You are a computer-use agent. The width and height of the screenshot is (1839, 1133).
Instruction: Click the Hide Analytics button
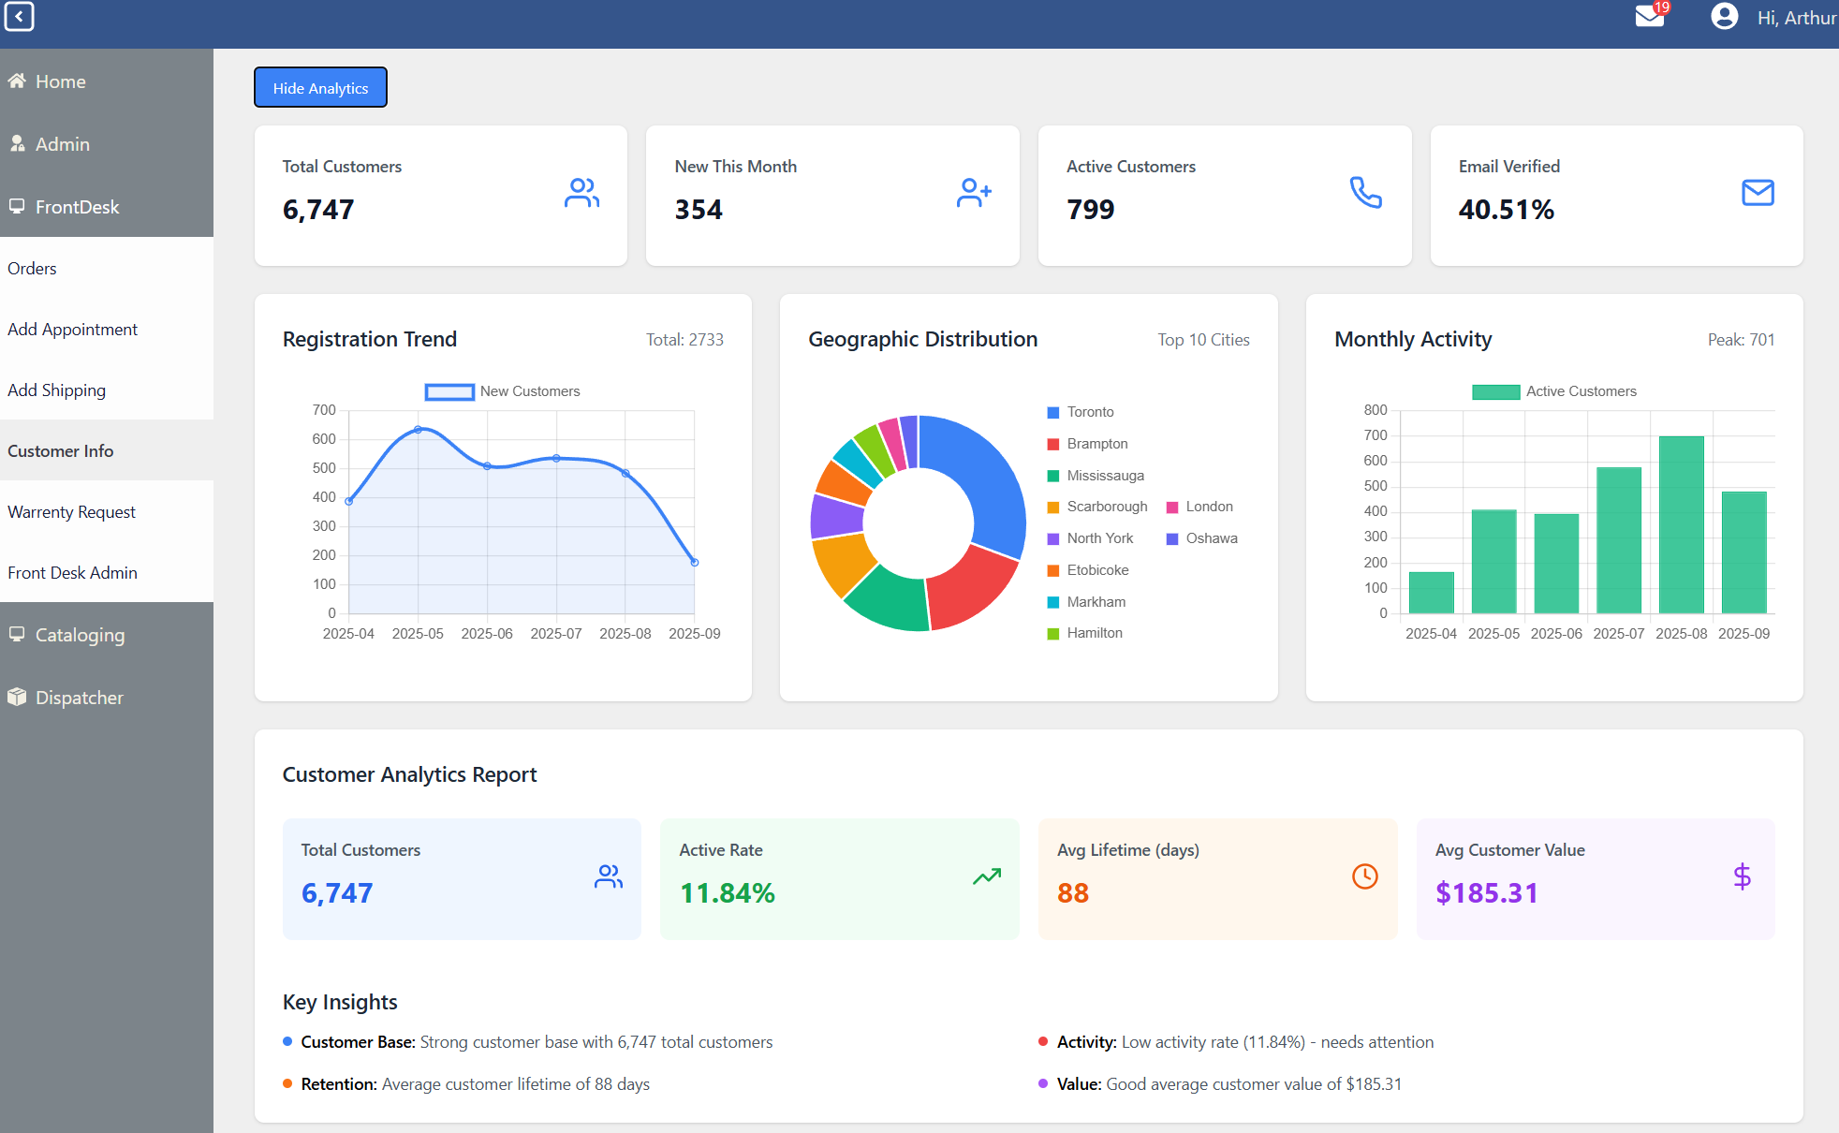(320, 88)
